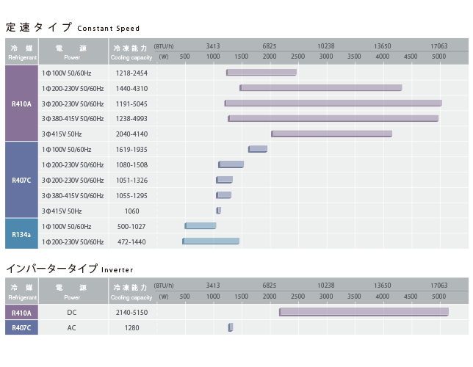Select the 1060 cooling capacity value
This screenshot has width=473, height=367.
pyautogui.click(x=131, y=211)
